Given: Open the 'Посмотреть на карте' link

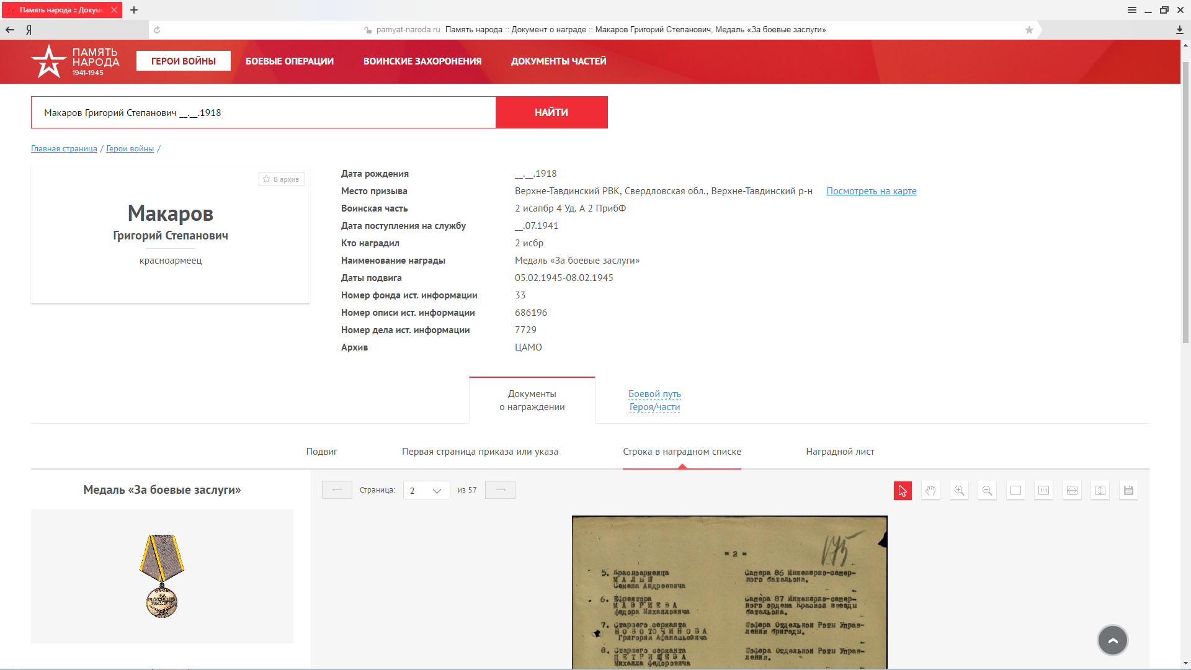Looking at the screenshot, I should click(871, 191).
